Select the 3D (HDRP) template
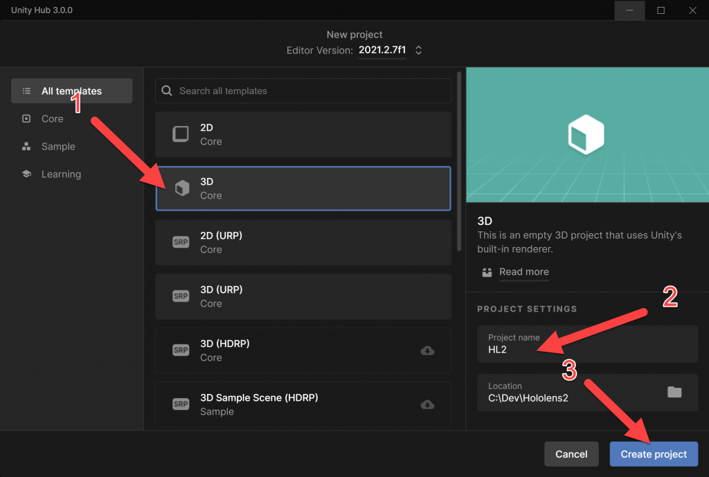 click(x=303, y=350)
